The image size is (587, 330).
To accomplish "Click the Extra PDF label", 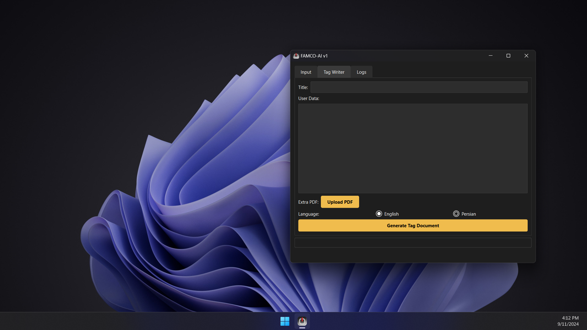I will pyautogui.click(x=308, y=202).
